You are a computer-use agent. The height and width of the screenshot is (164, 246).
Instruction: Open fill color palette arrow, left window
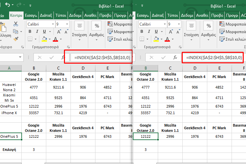50,39
